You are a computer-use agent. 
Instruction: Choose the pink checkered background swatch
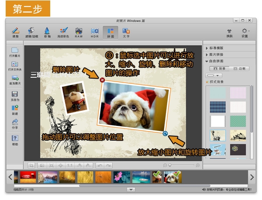point(238,93)
